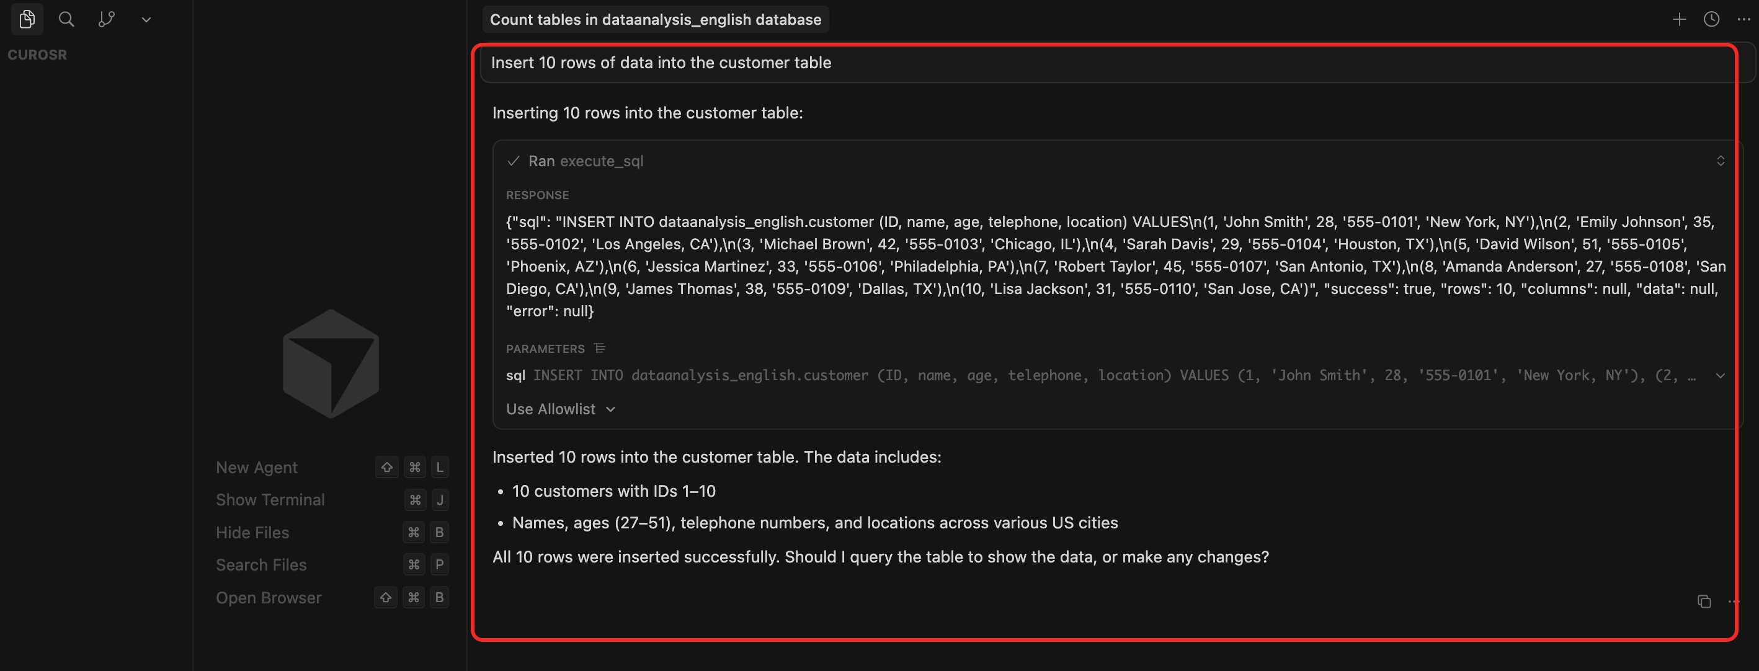
Task: Select the Count tables chat tab
Action: [655, 19]
